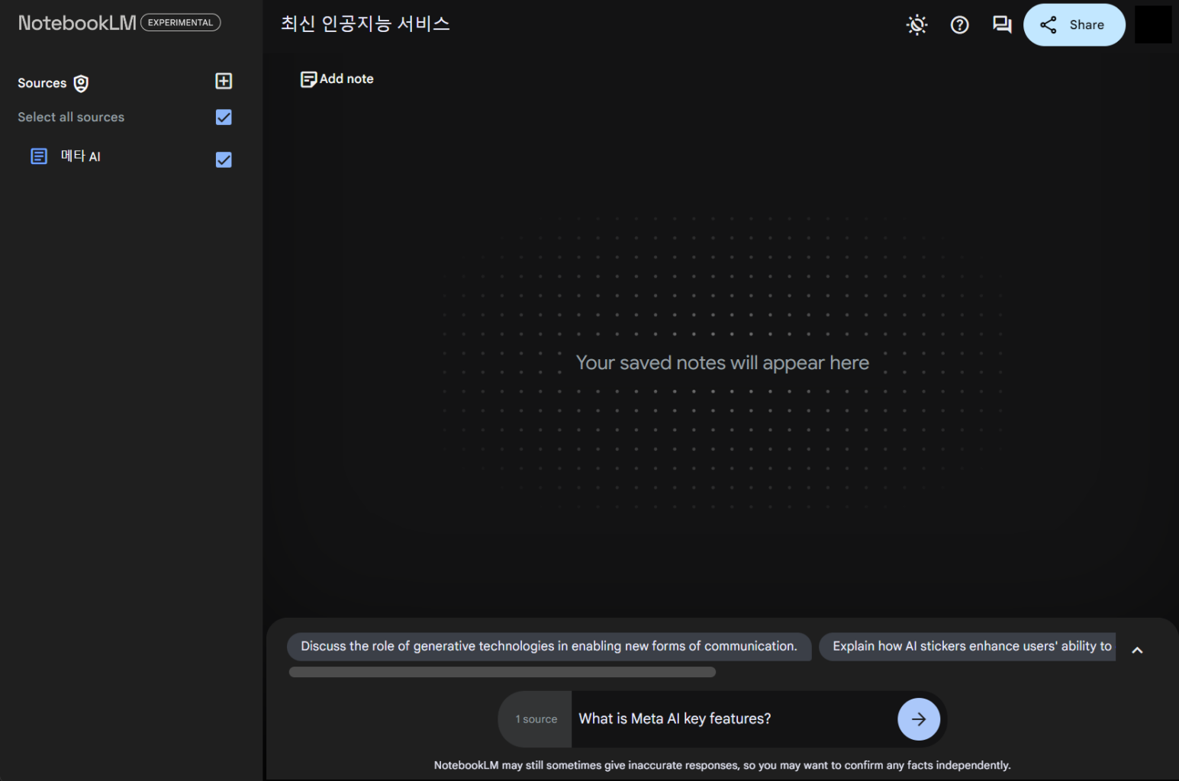Click the notebook title 최신 인공지능 서비스
Image resolution: width=1179 pixels, height=781 pixels.
pyautogui.click(x=366, y=24)
